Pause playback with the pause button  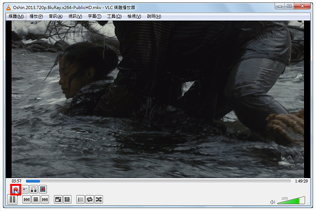click(x=13, y=199)
